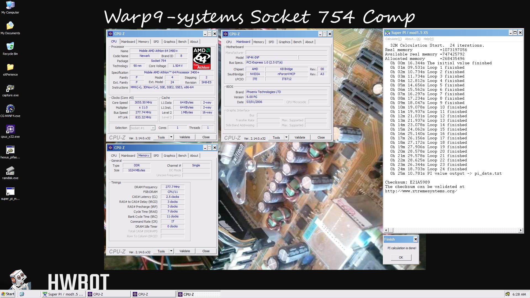This screenshot has width=530, height=298.
Task: Open Tools dropdown arrow in the CPU-Z Mainboard window
Action: 286,137
